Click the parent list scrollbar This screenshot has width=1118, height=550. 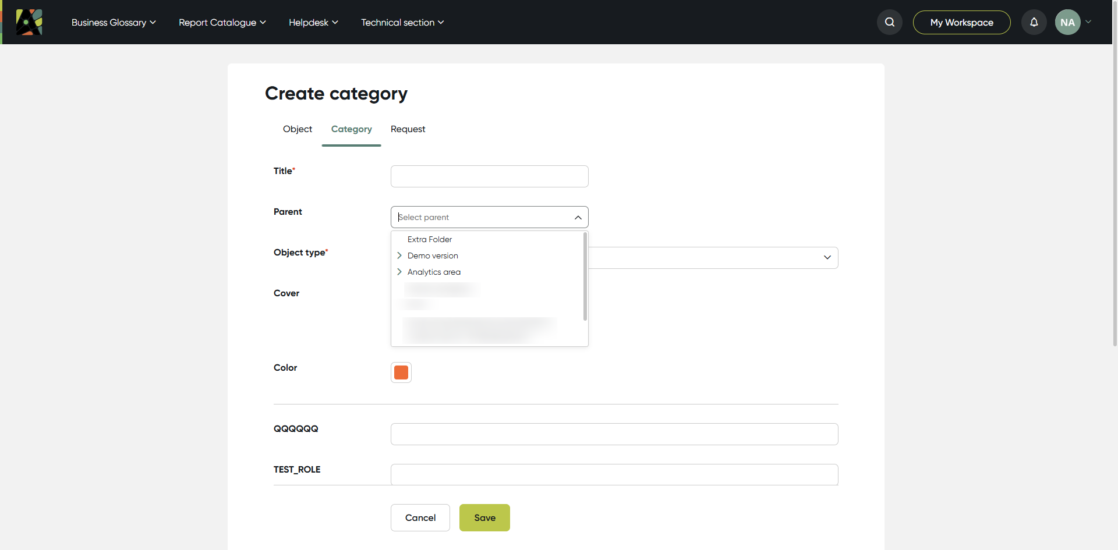pyautogui.click(x=585, y=276)
